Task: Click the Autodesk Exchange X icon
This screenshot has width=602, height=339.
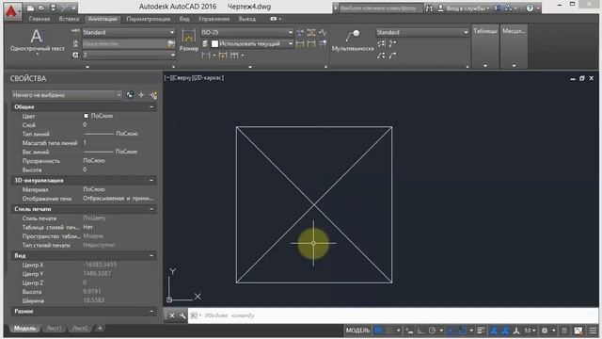Action: (x=498, y=8)
